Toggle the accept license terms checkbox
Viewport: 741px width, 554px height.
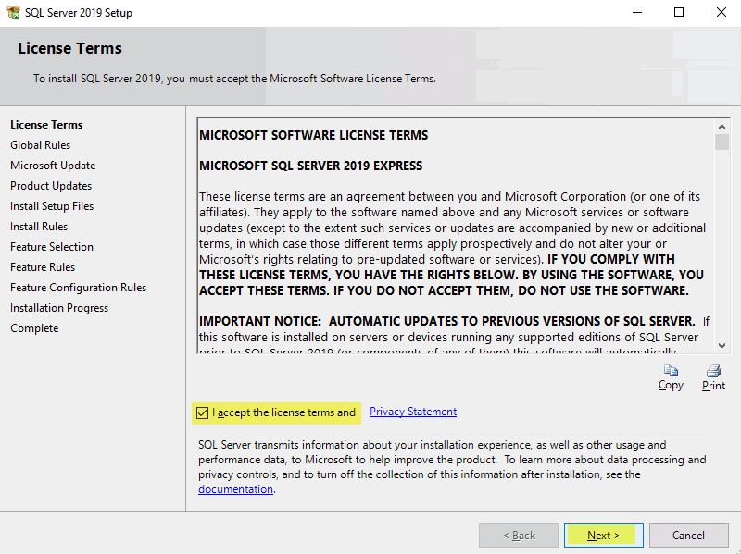[x=202, y=412]
